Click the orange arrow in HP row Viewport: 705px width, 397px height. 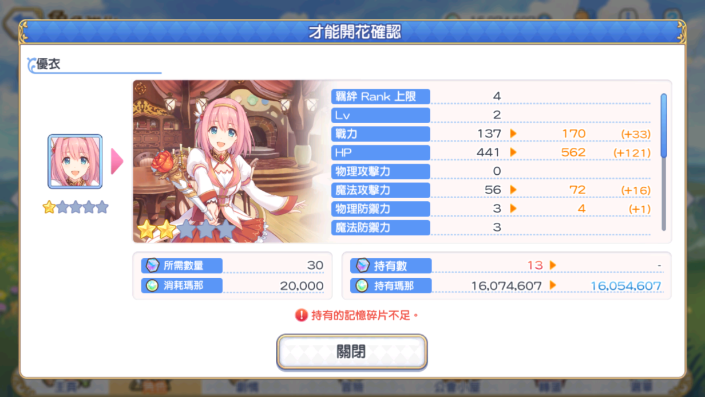[x=513, y=152]
